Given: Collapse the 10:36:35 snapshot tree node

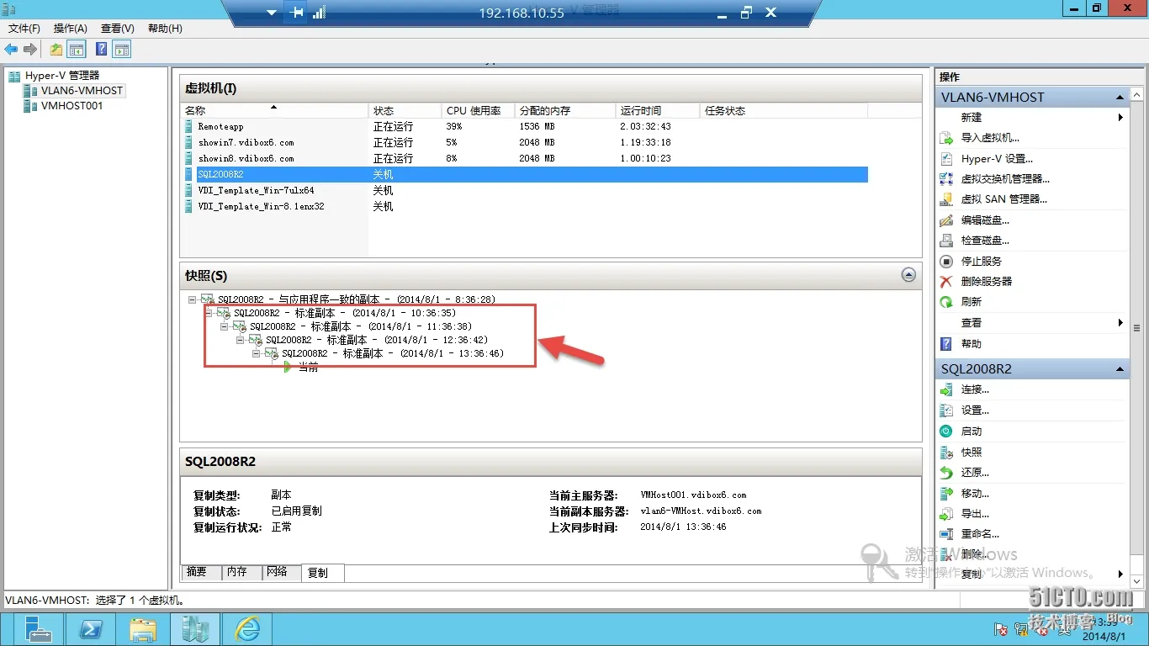Looking at the screenshot, I should (x=209, y=313).
